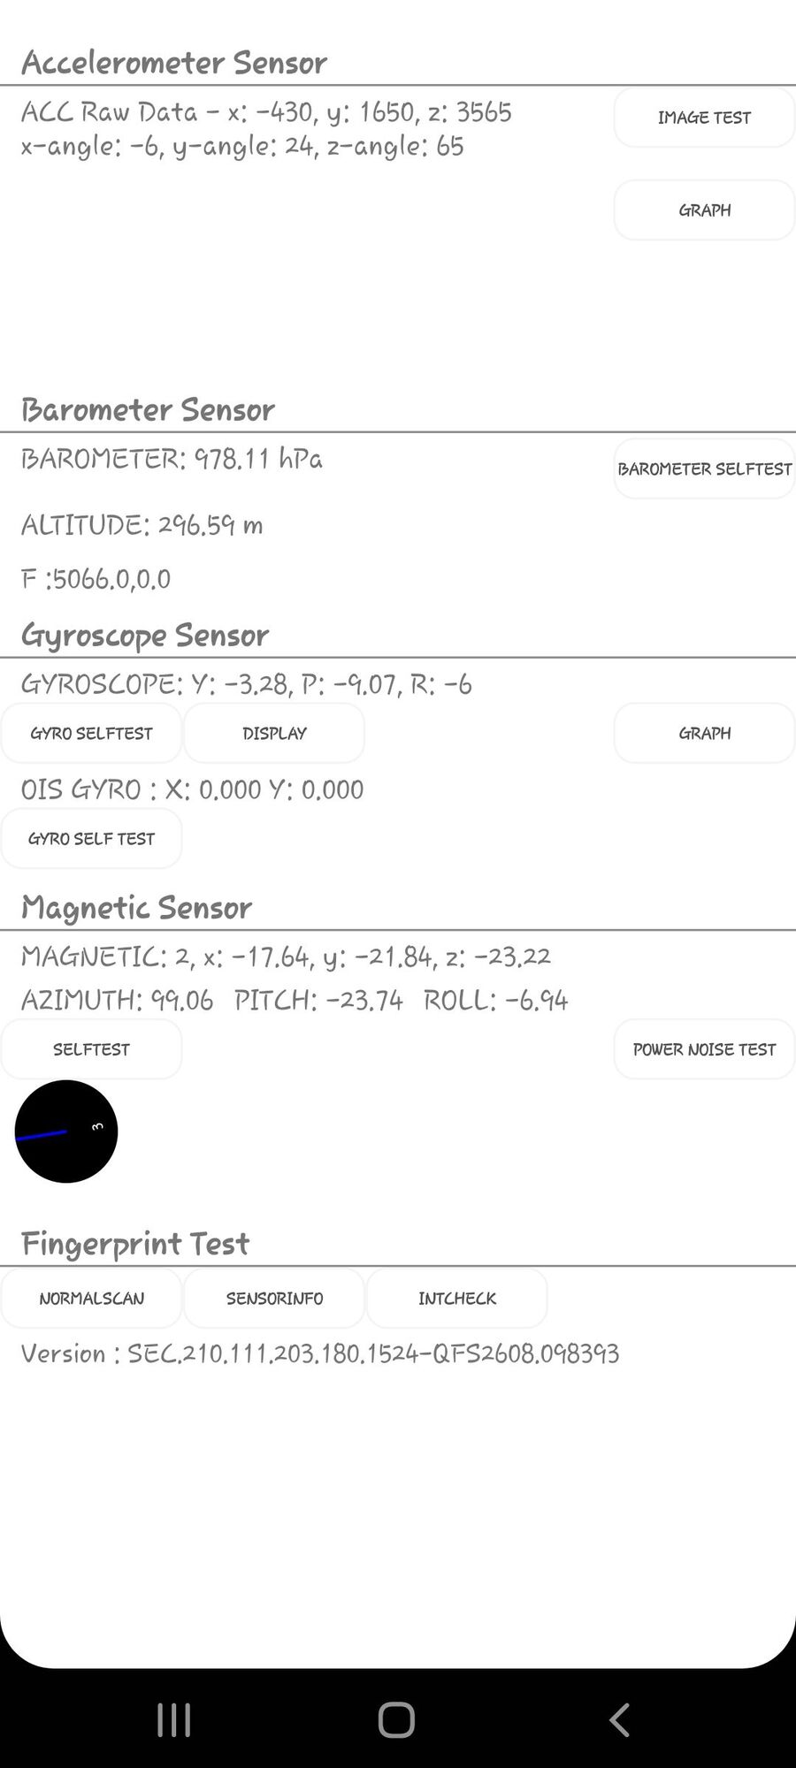Run fingerprint INTCHECK
Viewport: 796px width, 1768px height.
[457, 1299]
